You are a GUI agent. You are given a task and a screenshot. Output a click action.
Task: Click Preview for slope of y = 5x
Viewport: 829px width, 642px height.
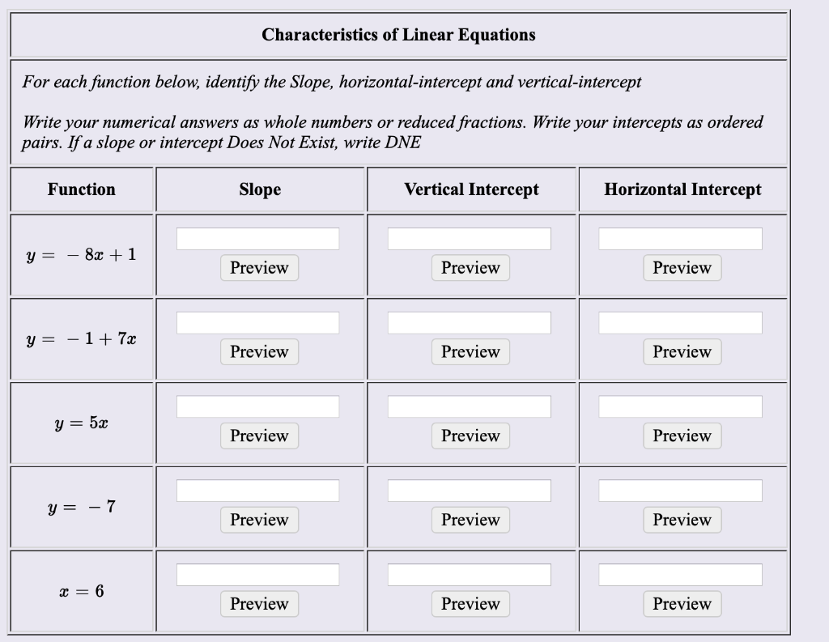259,436
